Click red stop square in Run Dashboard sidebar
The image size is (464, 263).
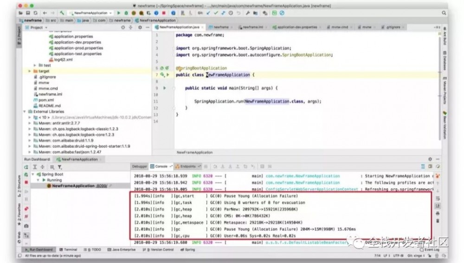point(26,182)
